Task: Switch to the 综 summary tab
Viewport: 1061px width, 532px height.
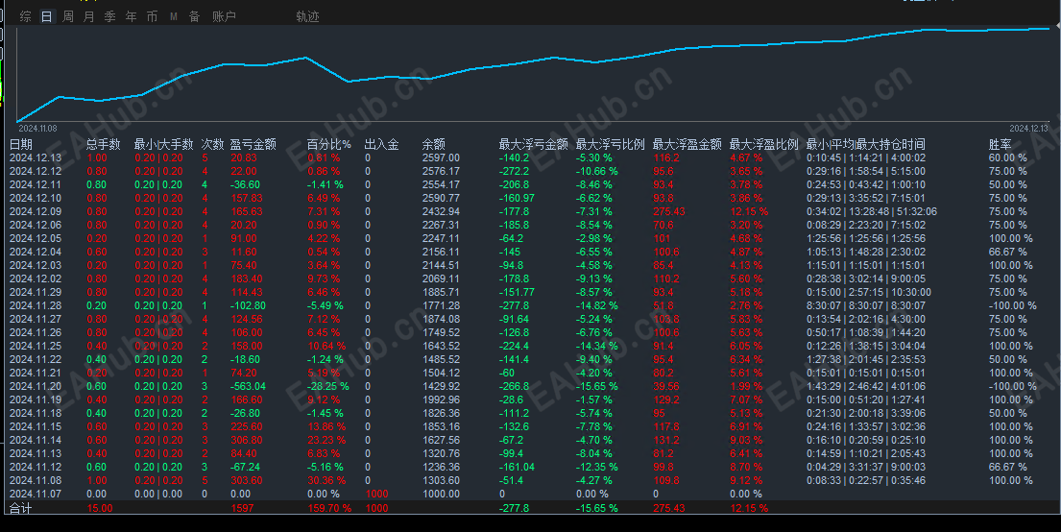Action: pos(26,16)
